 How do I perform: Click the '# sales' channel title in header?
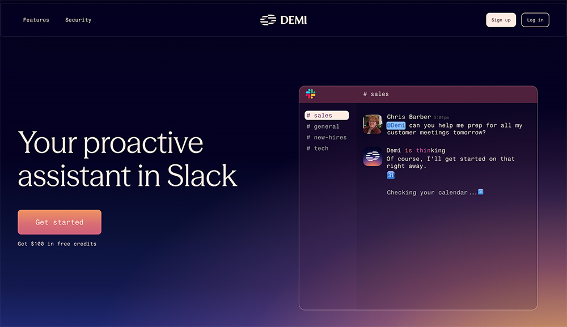(376, 94)
